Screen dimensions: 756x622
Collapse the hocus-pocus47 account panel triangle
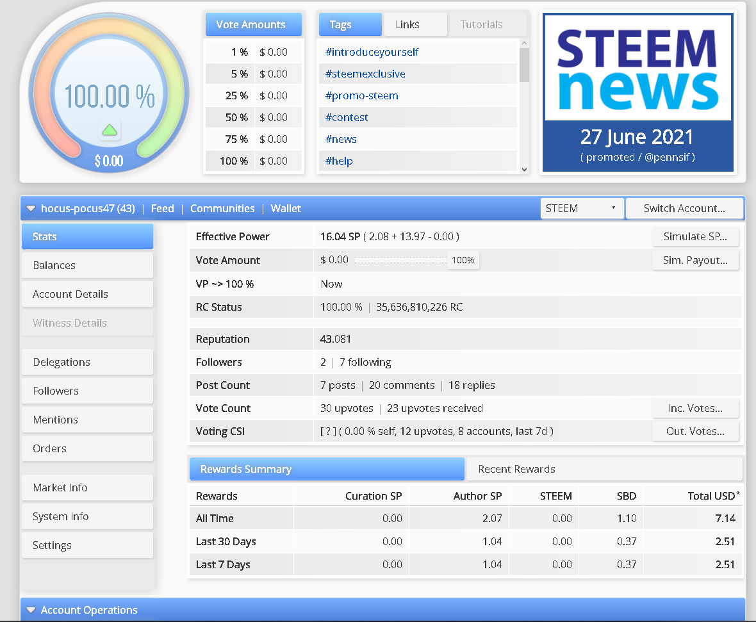coord(31,209)
